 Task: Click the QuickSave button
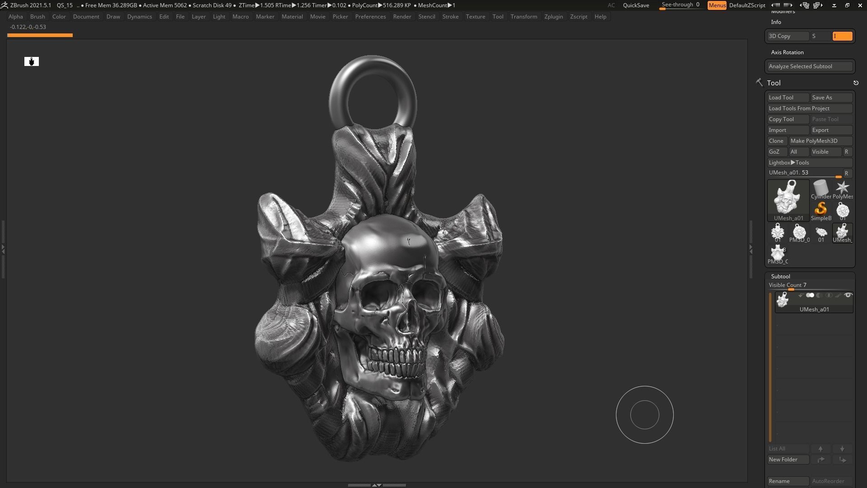click(x=636, y=5)
